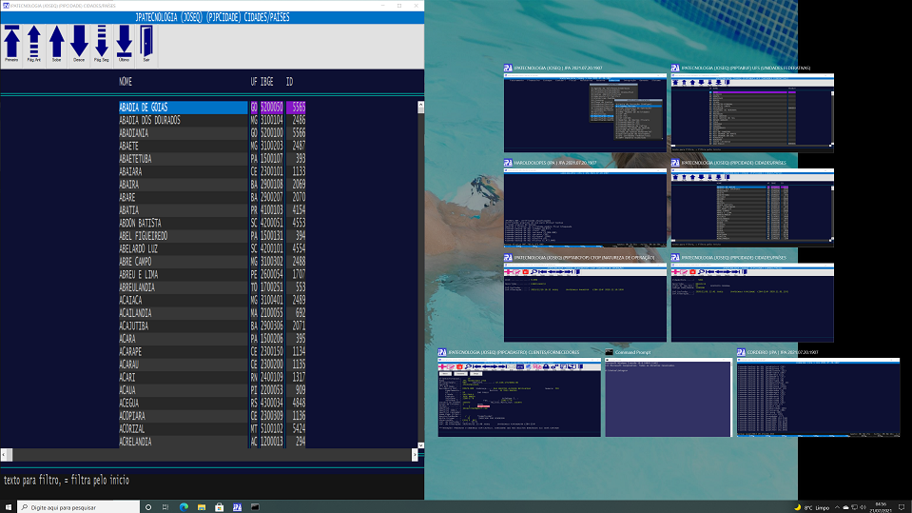Go to previous page with Pág Ant
912x513 pixels.
(x=33, y=44)
